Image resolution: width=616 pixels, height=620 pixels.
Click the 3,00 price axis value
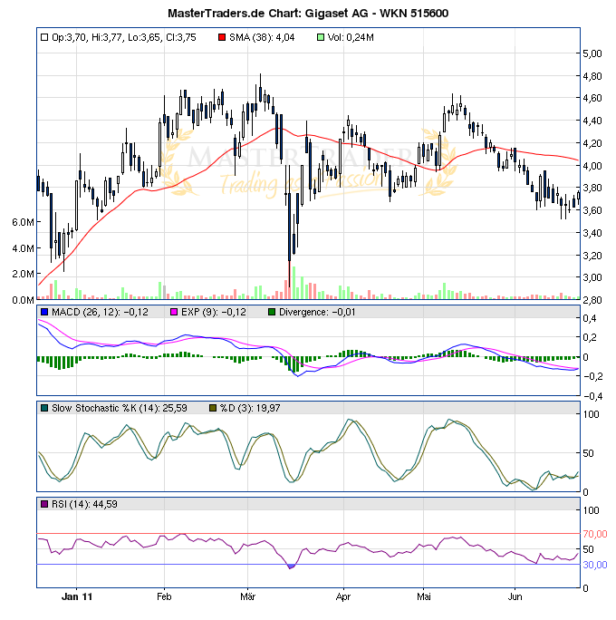592,277
